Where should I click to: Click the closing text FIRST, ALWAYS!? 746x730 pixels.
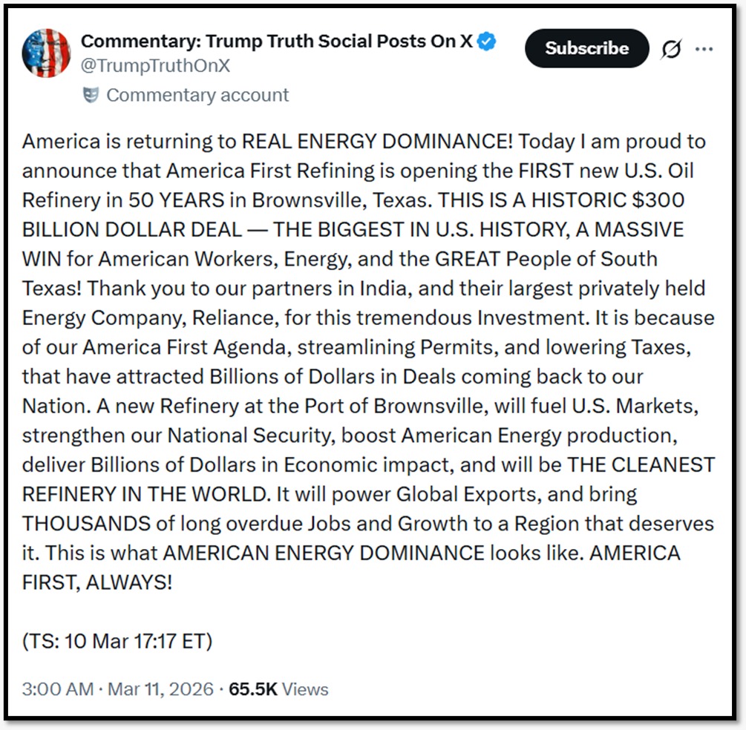97,582
